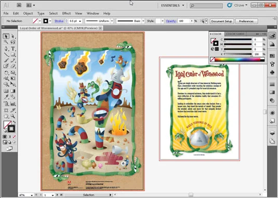Select the Rotate tool
Image resolution: width=278 pixels, height=198 pixels.
click(6, 73)
